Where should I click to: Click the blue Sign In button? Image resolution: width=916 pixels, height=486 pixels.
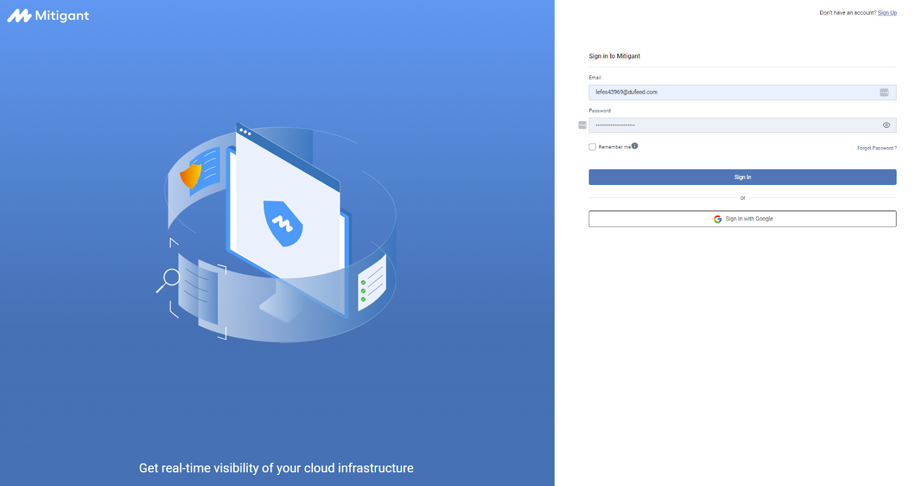coord(742,177)
